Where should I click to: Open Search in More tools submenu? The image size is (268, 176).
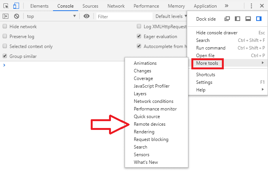pyautogui.click(x=156, y=147)
